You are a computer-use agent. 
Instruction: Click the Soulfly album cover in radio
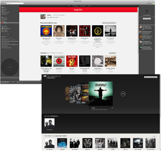click(x=100, y=93)
